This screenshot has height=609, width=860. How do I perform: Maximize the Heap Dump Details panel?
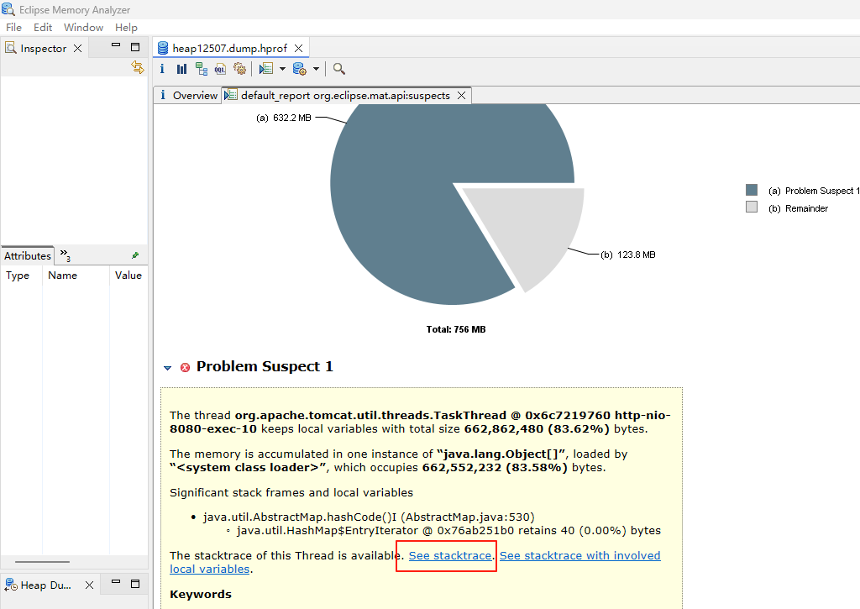pyautogui.click(x=135, y=584)
